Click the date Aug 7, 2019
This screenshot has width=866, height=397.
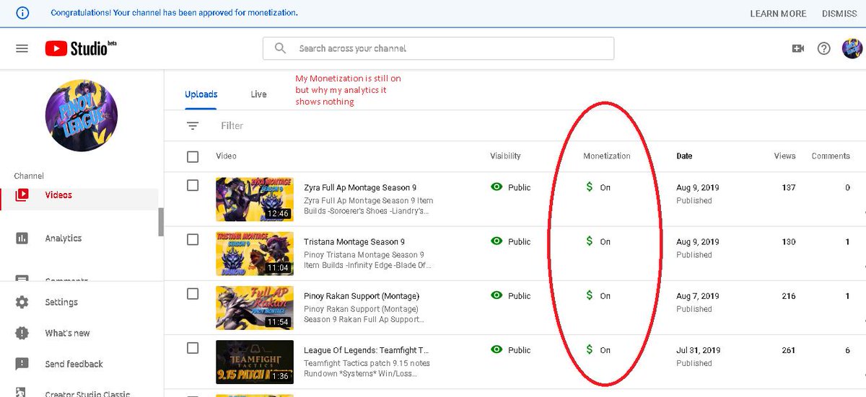[697, 296]
